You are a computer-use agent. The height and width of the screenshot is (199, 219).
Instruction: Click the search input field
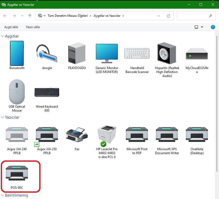pos(193,16)
